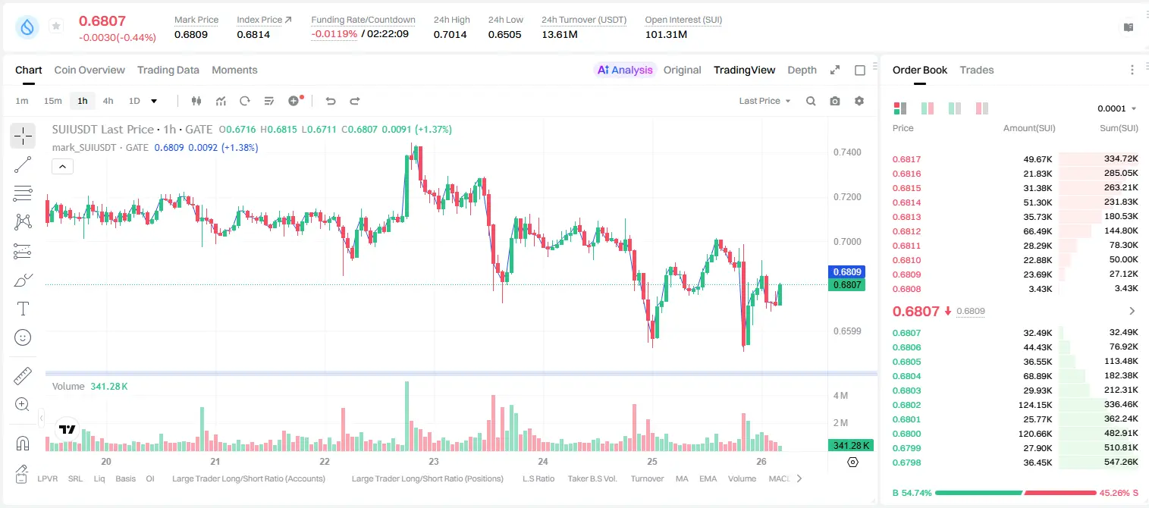Click the 0.6812 ask price row
This screenshot has height=508, width=1149.
[x=1016, y=231]
